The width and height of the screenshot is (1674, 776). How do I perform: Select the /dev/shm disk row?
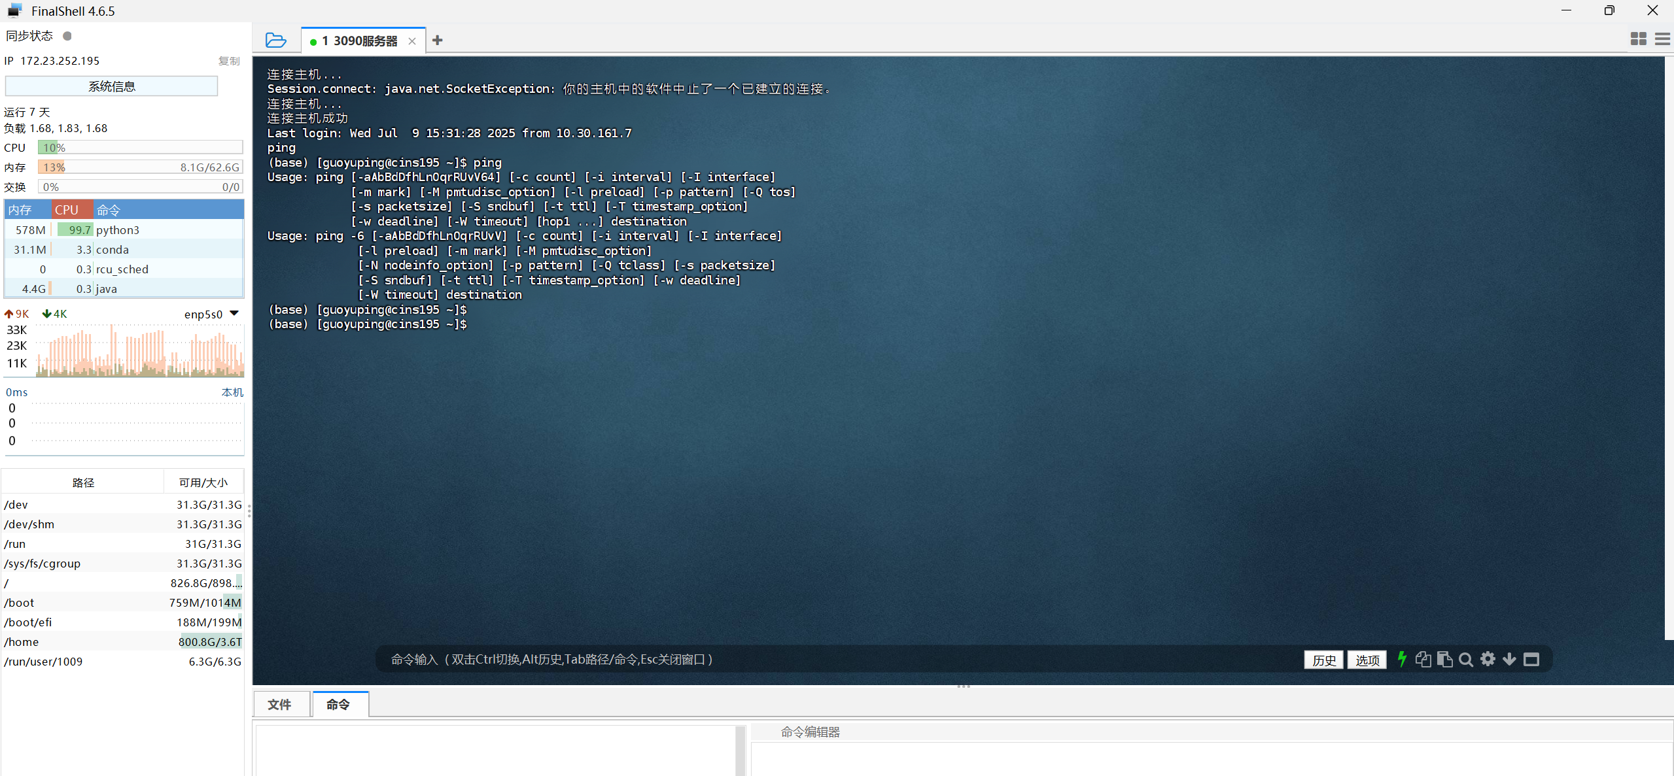point(122,524)
